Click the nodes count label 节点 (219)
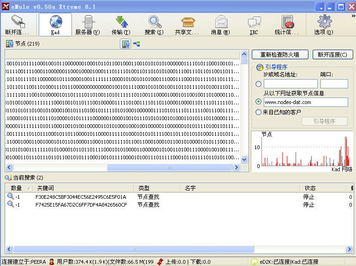 (27, 44)
